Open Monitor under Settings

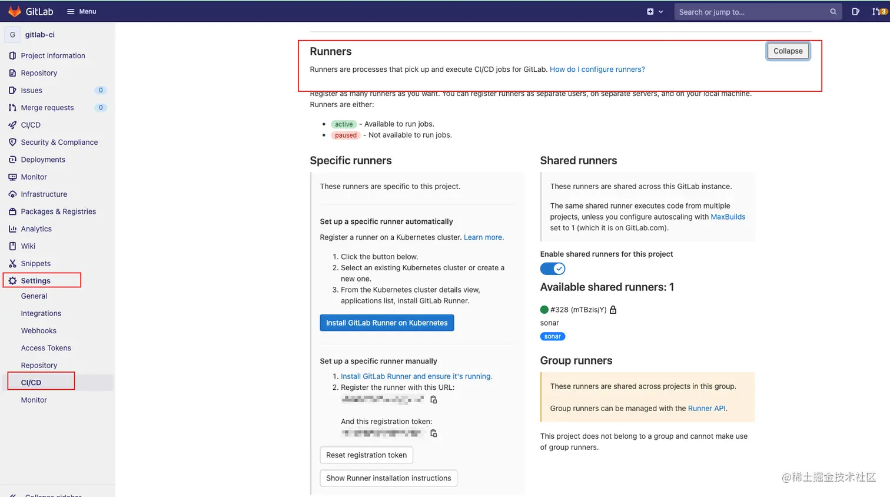pos(34,400)
